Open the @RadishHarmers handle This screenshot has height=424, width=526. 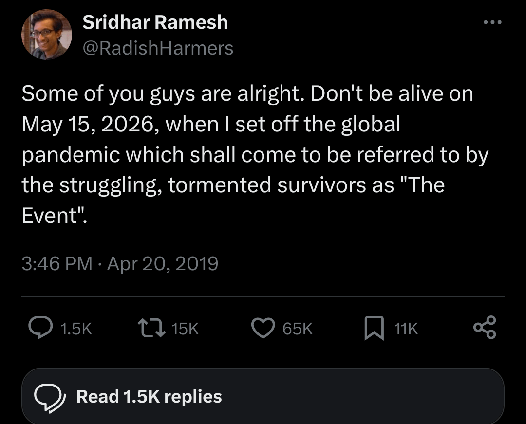pyautogui.click(x=158, y=48)
